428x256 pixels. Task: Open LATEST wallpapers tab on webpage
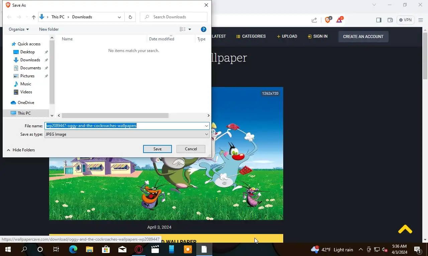tap(219, 36)
